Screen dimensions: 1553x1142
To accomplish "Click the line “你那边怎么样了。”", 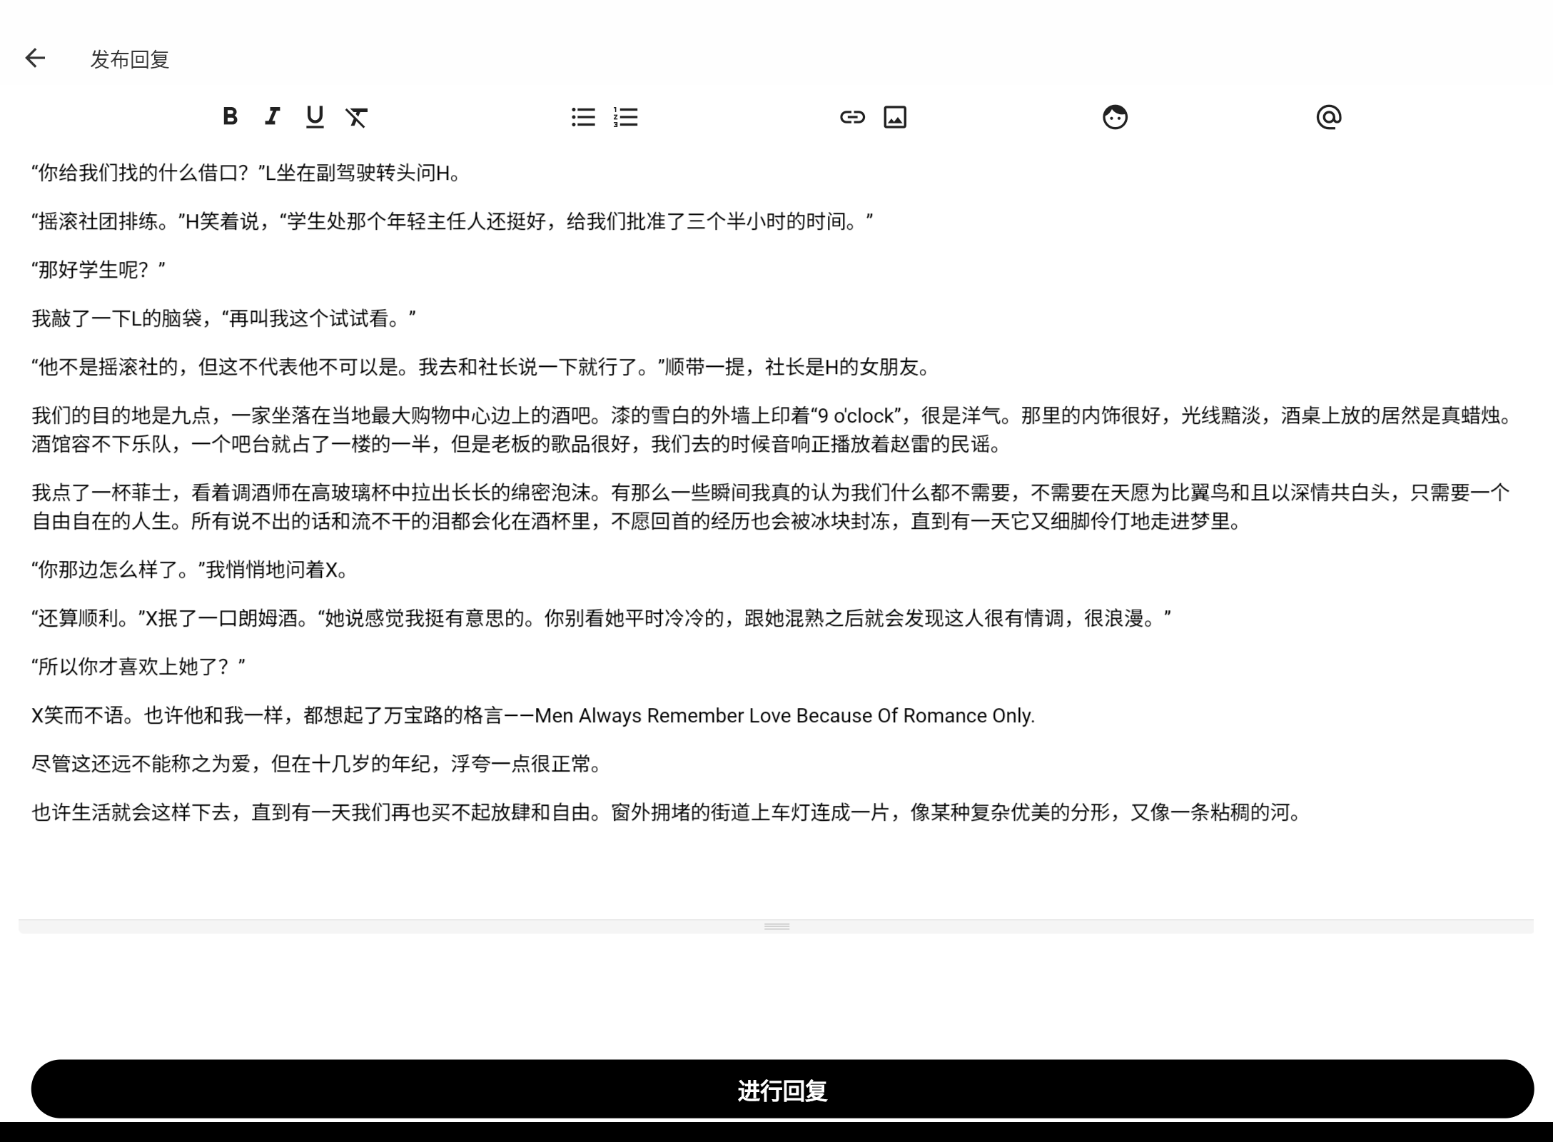I will click(x=191, y=570).
